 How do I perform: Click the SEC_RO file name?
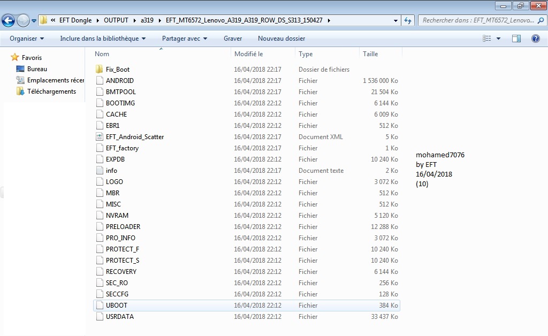pyautogui.click(x=117, y=282)
